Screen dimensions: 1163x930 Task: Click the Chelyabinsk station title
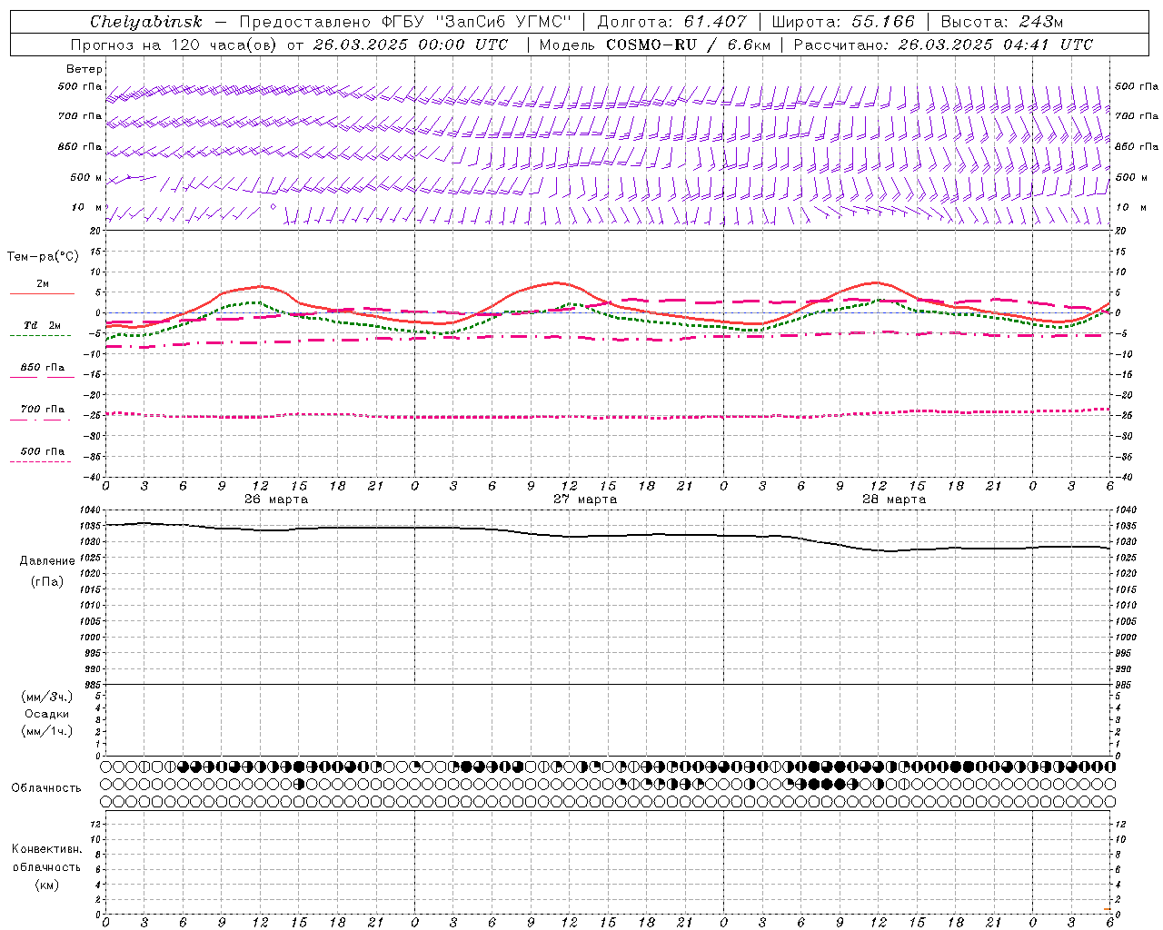click(145, 22)
